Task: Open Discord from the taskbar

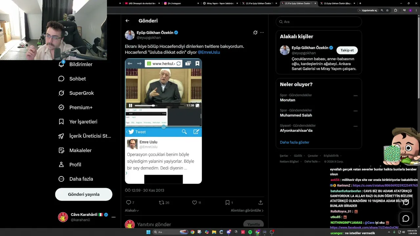Action: [229, 232]
